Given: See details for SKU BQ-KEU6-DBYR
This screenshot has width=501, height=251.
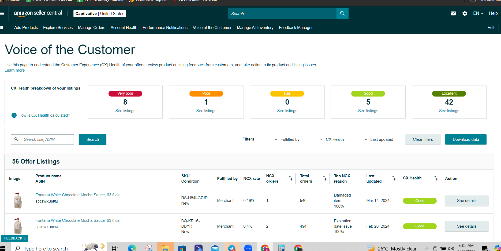Looking at the screenshot, I should tap(467, 226).
